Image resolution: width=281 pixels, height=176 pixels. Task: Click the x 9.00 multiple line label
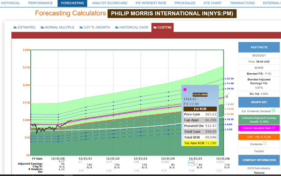pos(228,124)
